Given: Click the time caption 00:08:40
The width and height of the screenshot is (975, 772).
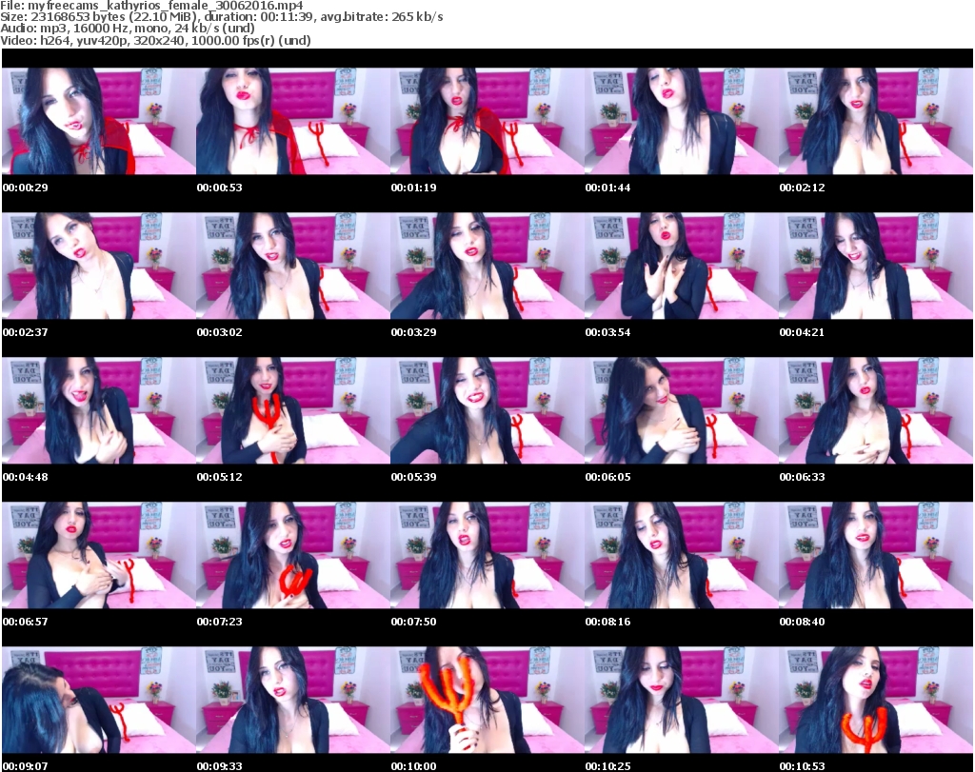Looking at the screenshot, I should (802, 622).
